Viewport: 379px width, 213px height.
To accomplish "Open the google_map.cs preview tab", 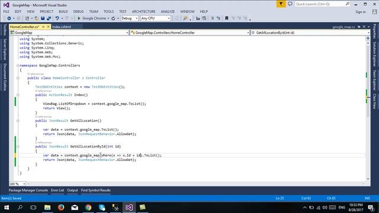I will [343, 27].
